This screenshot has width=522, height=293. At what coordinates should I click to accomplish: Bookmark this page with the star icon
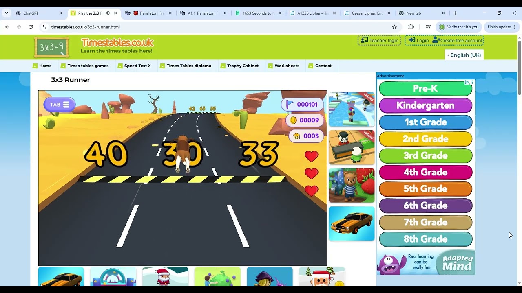pos(394,27)
